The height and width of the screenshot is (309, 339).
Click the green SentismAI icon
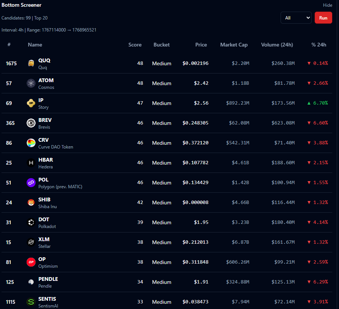31,301
